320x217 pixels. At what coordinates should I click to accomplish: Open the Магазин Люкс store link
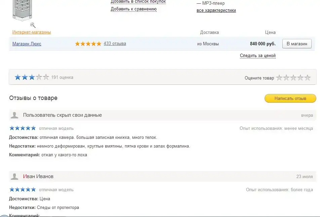27,44
